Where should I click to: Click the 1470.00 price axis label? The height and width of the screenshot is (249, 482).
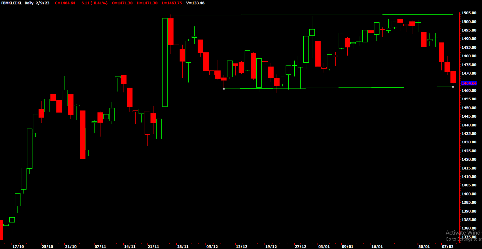[x=469, y=73]
